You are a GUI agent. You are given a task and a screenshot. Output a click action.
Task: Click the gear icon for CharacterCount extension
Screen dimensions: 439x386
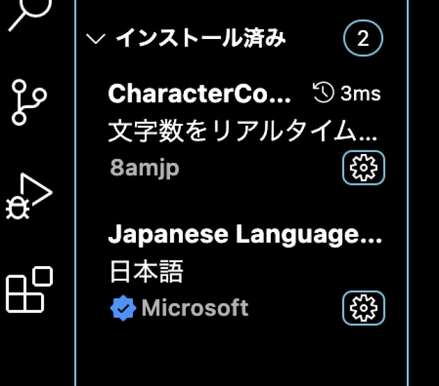tap(363, 168)
